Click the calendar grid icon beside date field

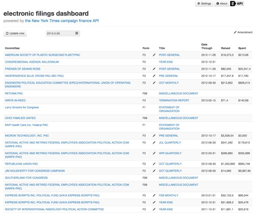click(x=77, y=34)
